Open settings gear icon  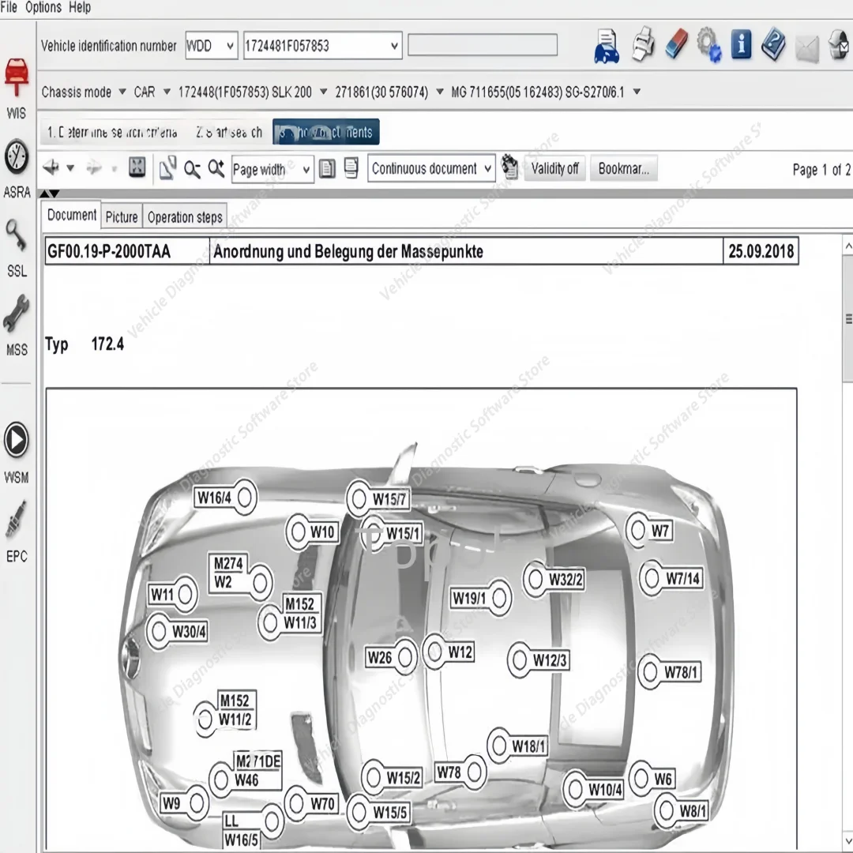708,44
